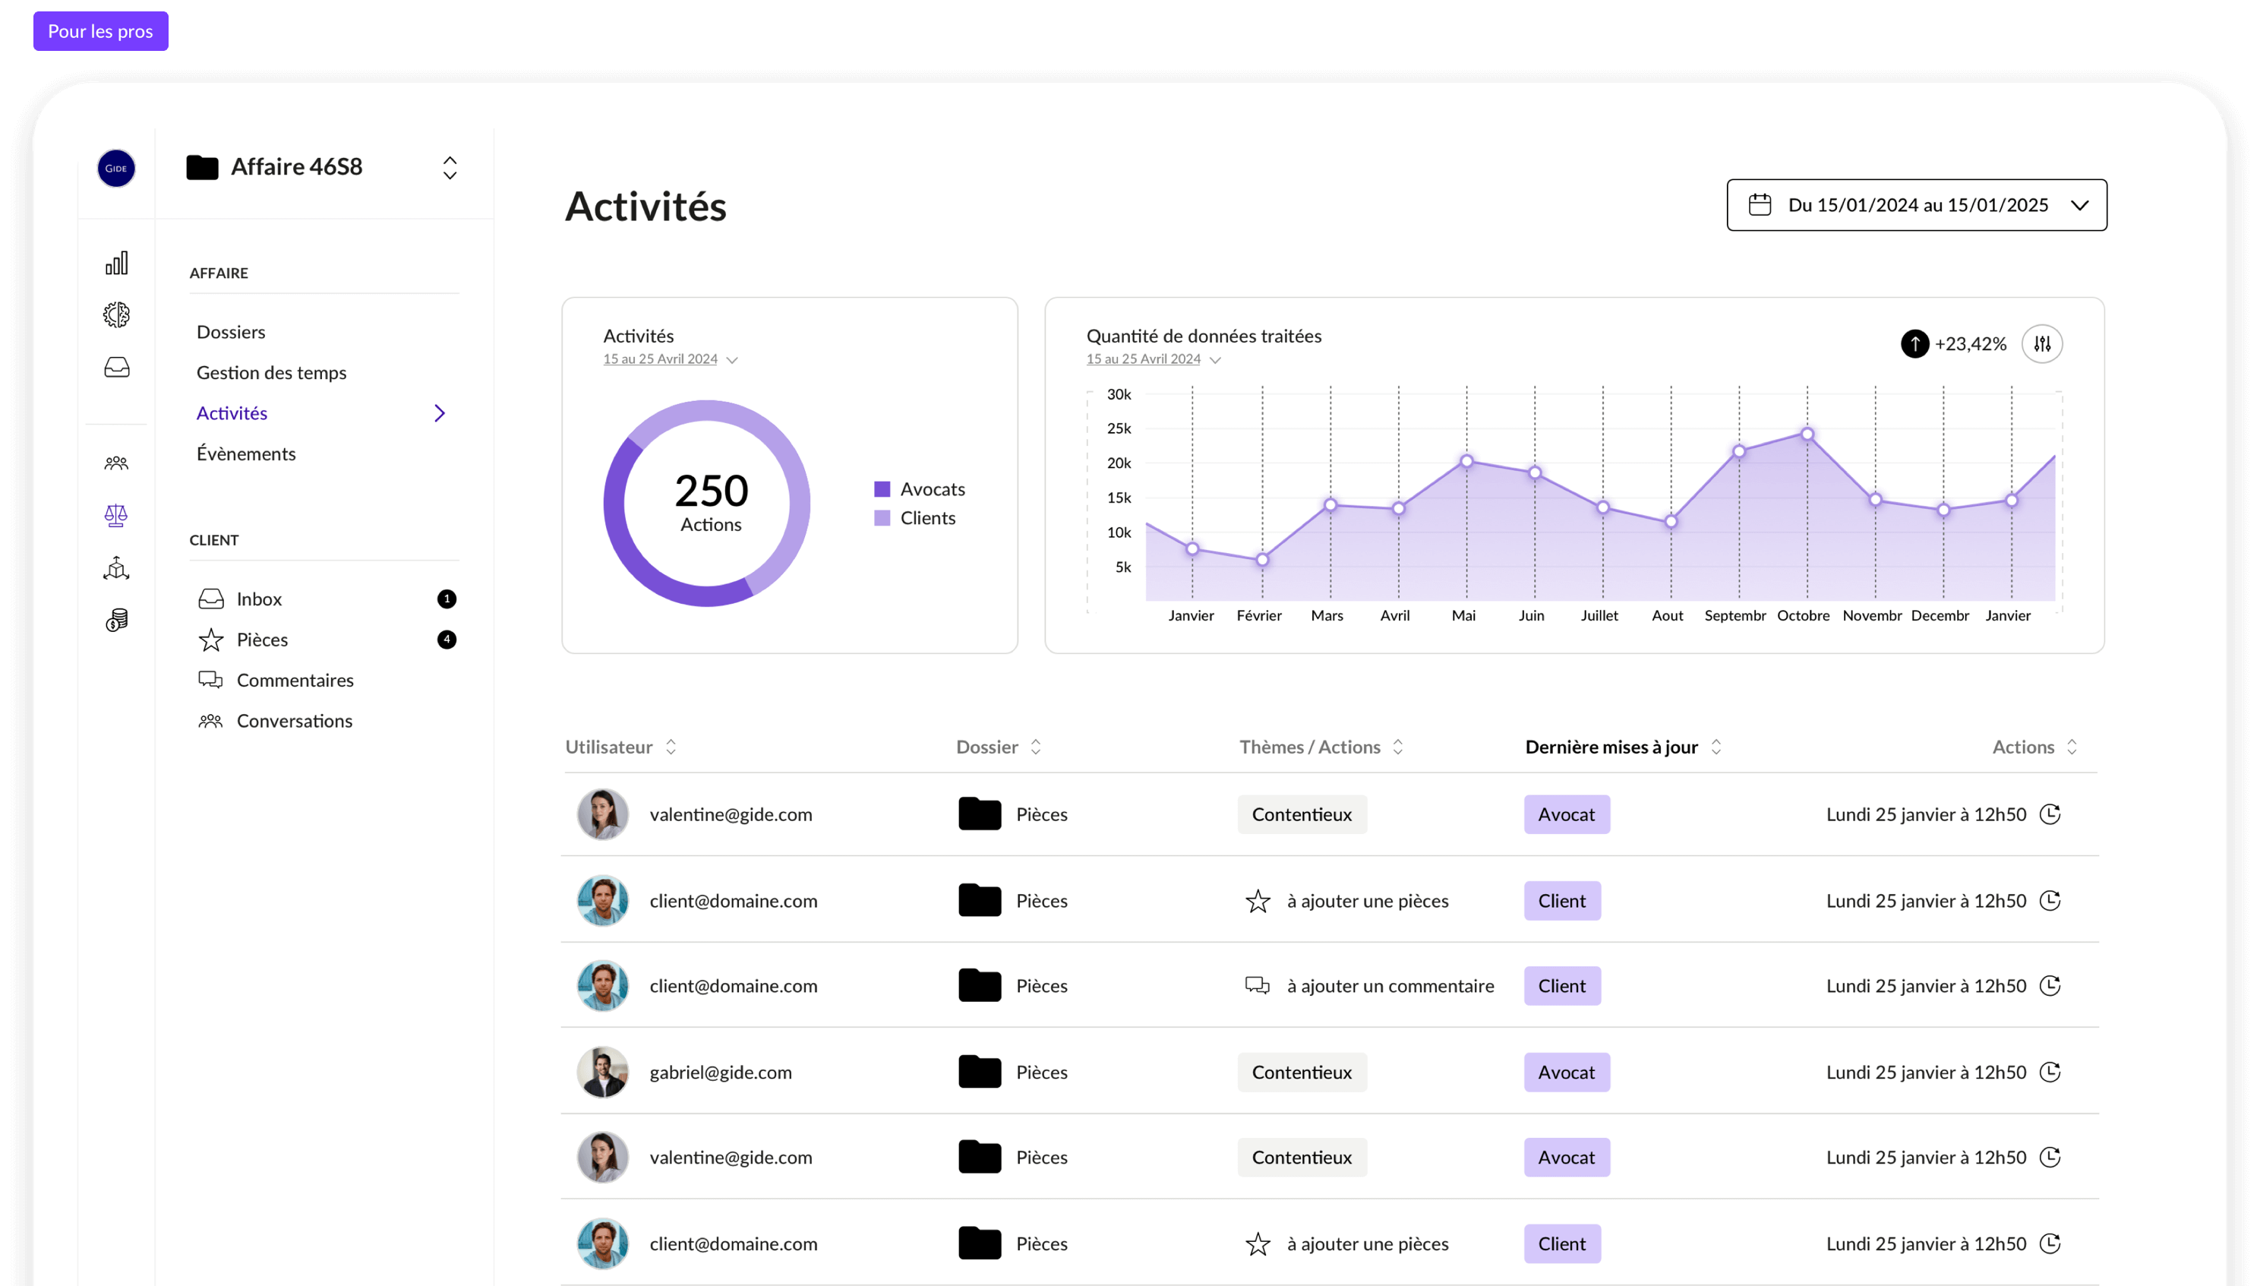This screenshot has height=1286, width=2260.
Task: Open Gestion des temps menu item
Action: pos(271,373)
